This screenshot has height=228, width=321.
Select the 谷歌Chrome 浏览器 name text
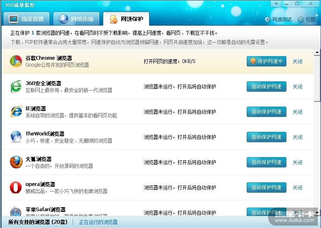coord(49,58)
